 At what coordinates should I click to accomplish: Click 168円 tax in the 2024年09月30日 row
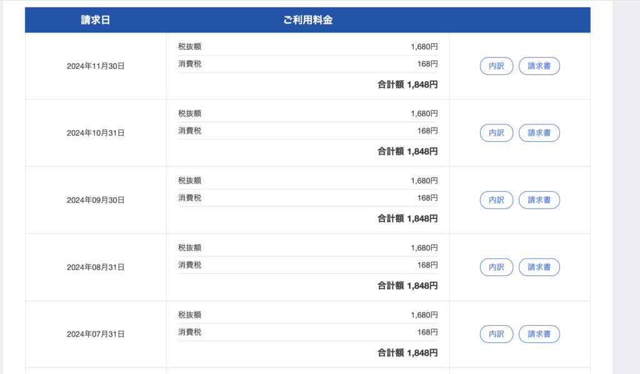(427, 198)
